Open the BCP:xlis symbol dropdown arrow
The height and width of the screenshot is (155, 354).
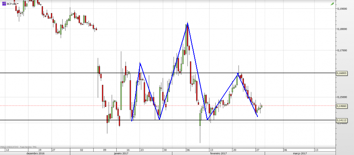pos(18,4)
